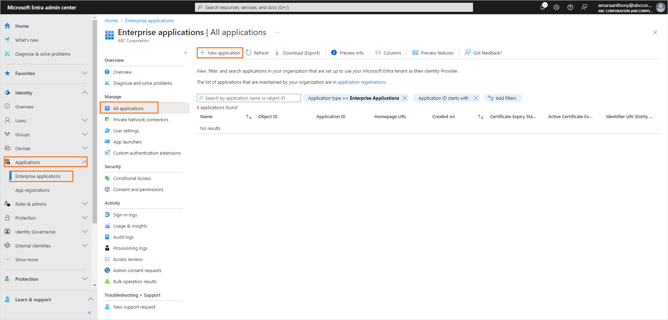Open Usage & insights
The width and height of the screenshot is (668, 320).
[130, 226]
